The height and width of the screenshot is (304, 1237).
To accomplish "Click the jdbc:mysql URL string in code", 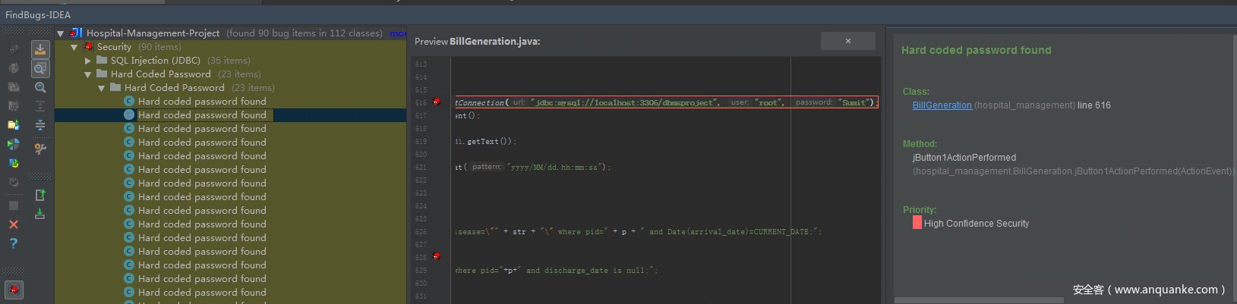I will (x=624, y=102).
